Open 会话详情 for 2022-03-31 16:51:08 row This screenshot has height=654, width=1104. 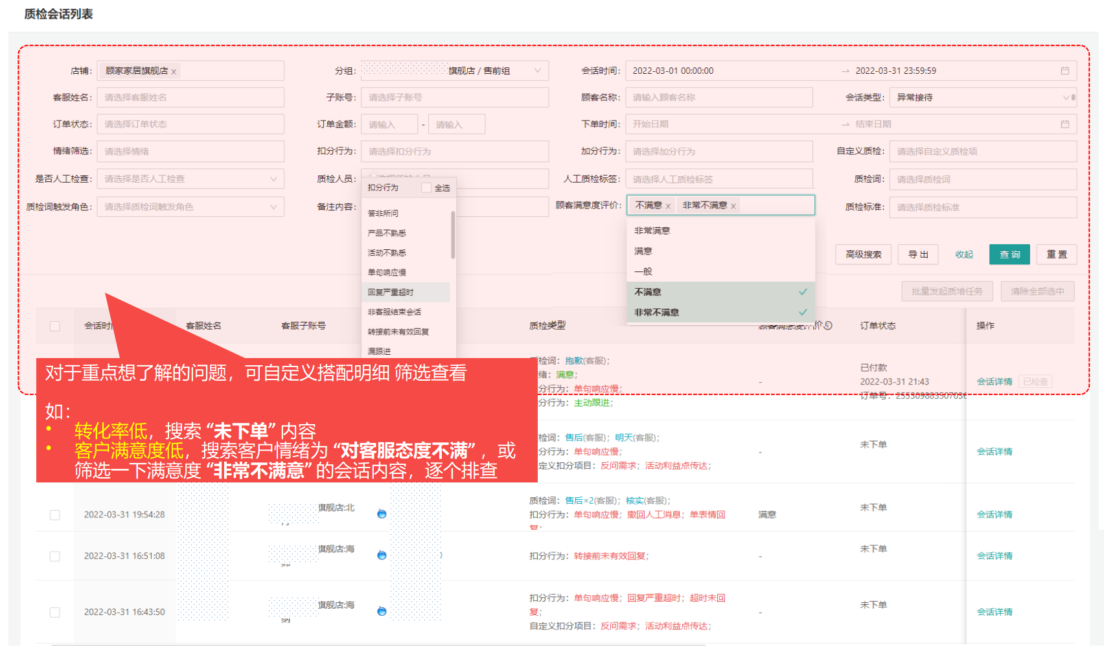coord(995,556)
